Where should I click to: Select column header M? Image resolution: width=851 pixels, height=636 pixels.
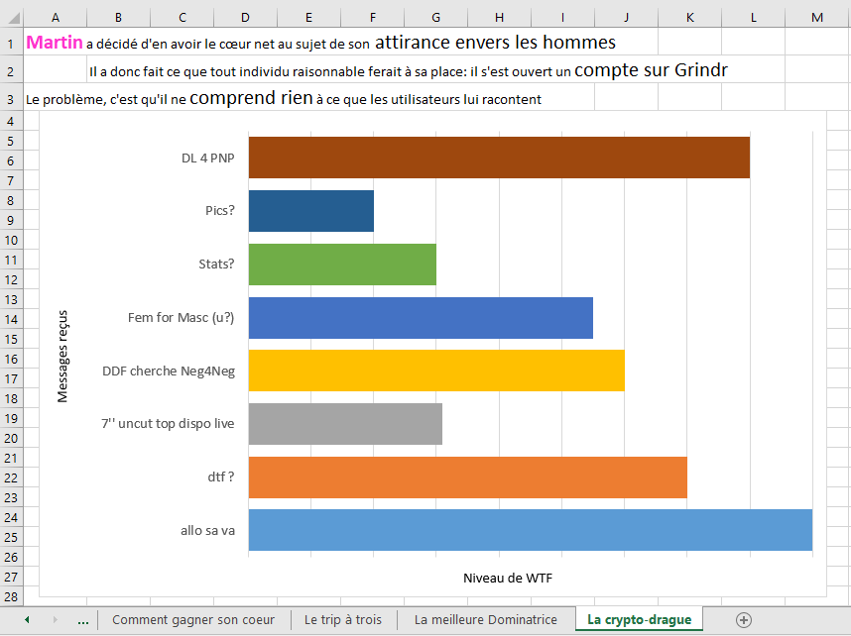coord(816,17)
